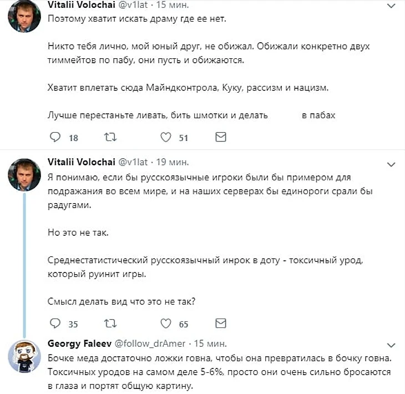Send top tweet via direct message

click(220, 137)
